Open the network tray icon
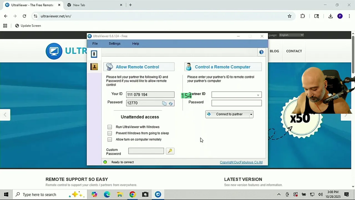355x200 pixels. coord(312,194)
